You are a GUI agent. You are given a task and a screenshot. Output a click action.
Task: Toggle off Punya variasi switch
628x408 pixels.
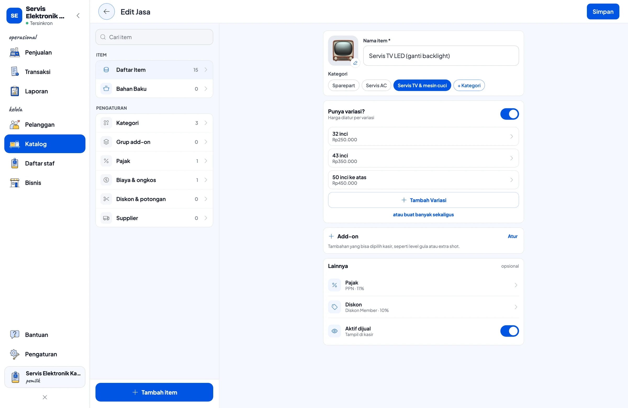click(509, 114)
